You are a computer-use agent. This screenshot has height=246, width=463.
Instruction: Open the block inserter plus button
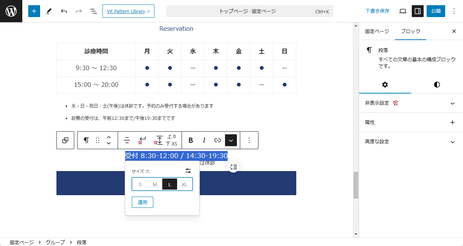click(34, 11)
